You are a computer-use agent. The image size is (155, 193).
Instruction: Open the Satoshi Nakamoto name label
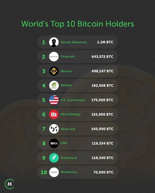coord(74,42)
